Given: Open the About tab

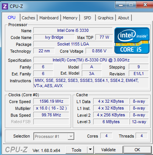Looking at the screenshot, I should coord(123,18).
